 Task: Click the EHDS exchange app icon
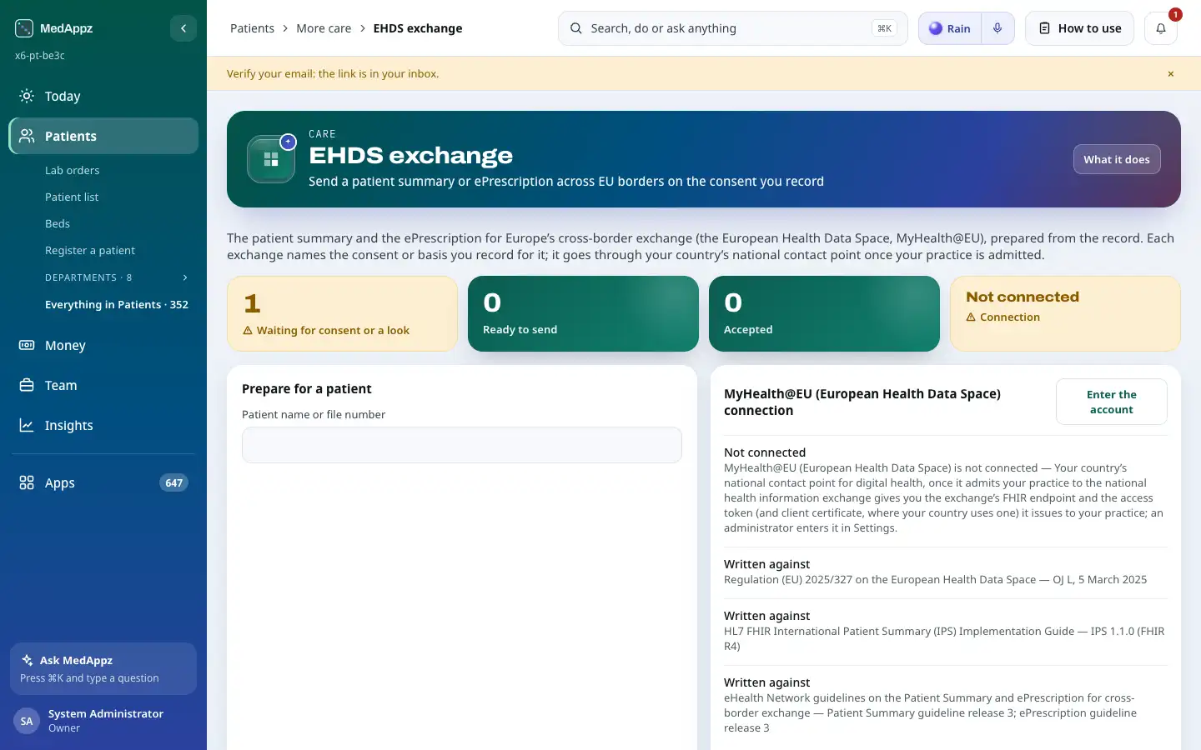(271, 159)
